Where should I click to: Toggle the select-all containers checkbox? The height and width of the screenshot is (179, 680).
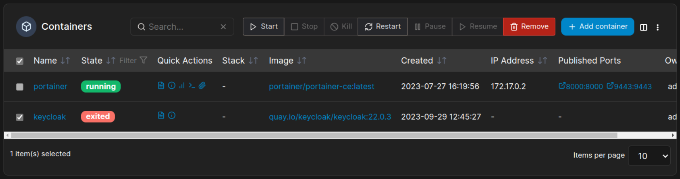(20, 61)
